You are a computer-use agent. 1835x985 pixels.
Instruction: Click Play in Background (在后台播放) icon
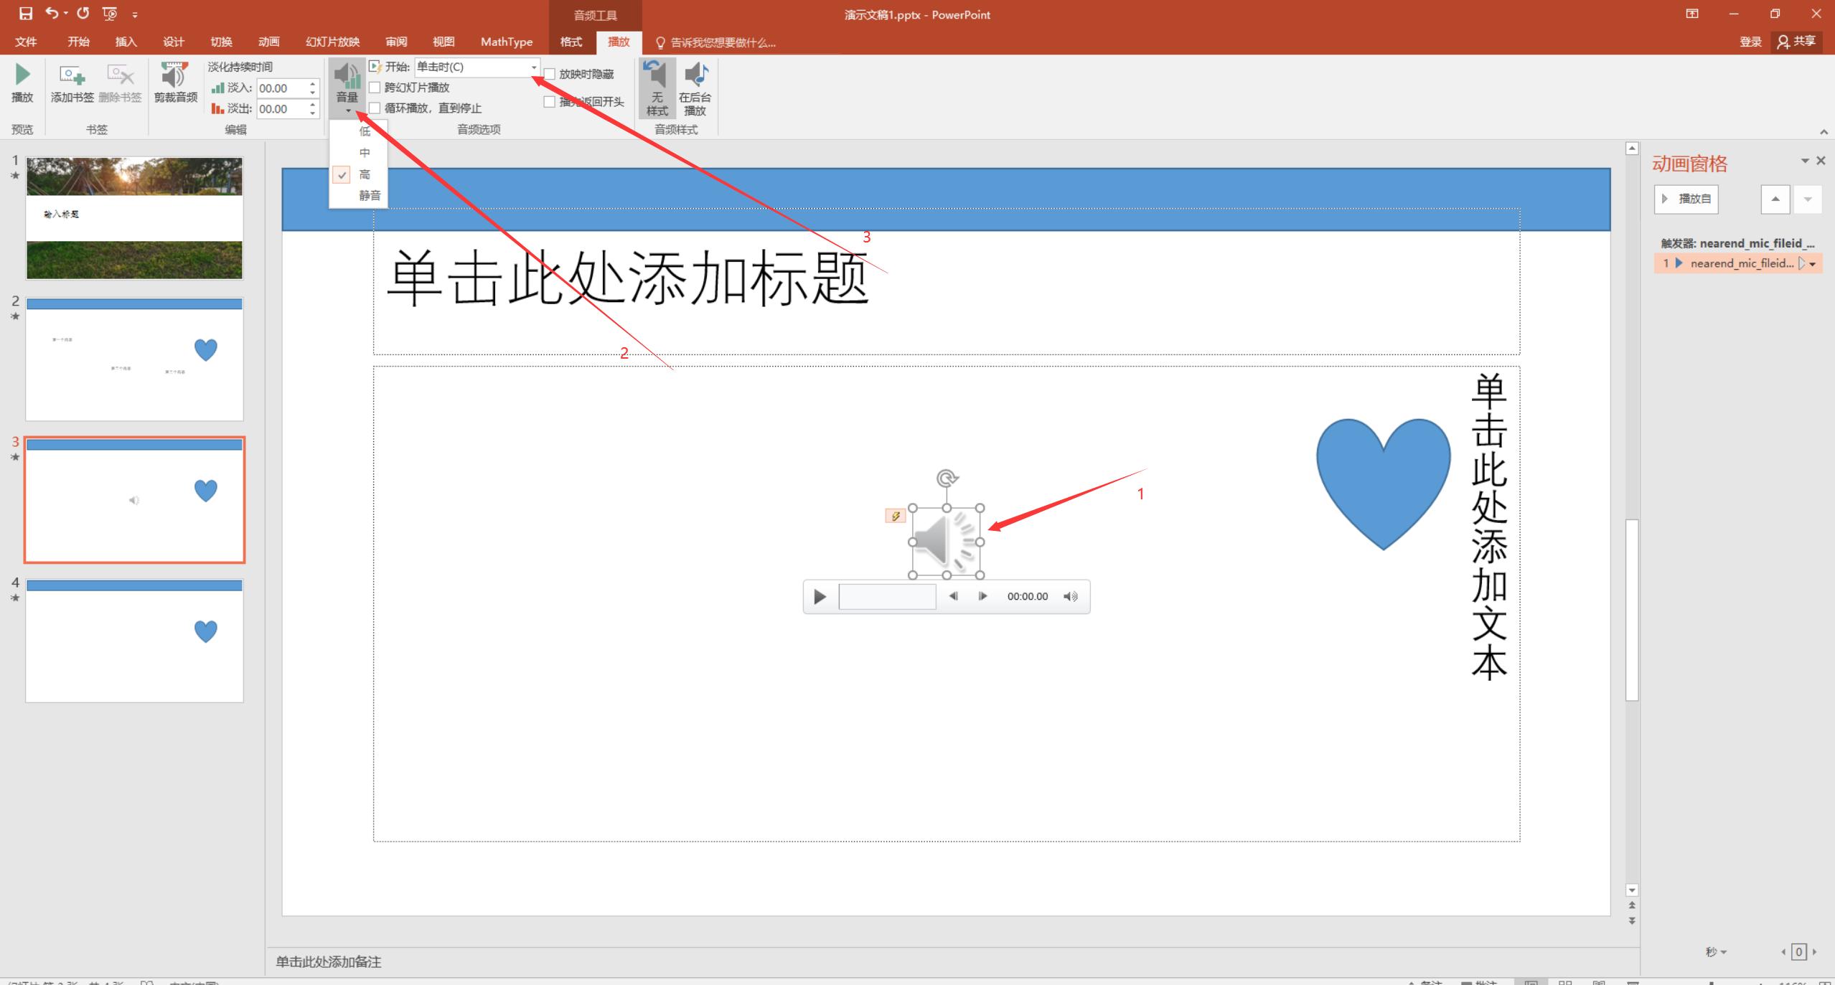tap(695, 75)
